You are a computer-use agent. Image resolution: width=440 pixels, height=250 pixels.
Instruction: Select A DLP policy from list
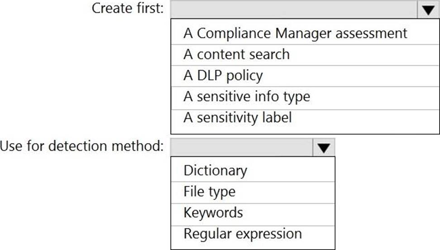(x=223, y=76)
